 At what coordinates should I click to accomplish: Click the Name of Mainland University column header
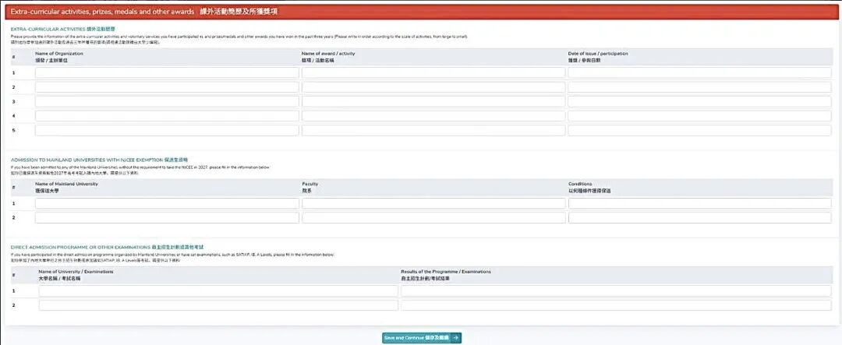tap(66, 187)
